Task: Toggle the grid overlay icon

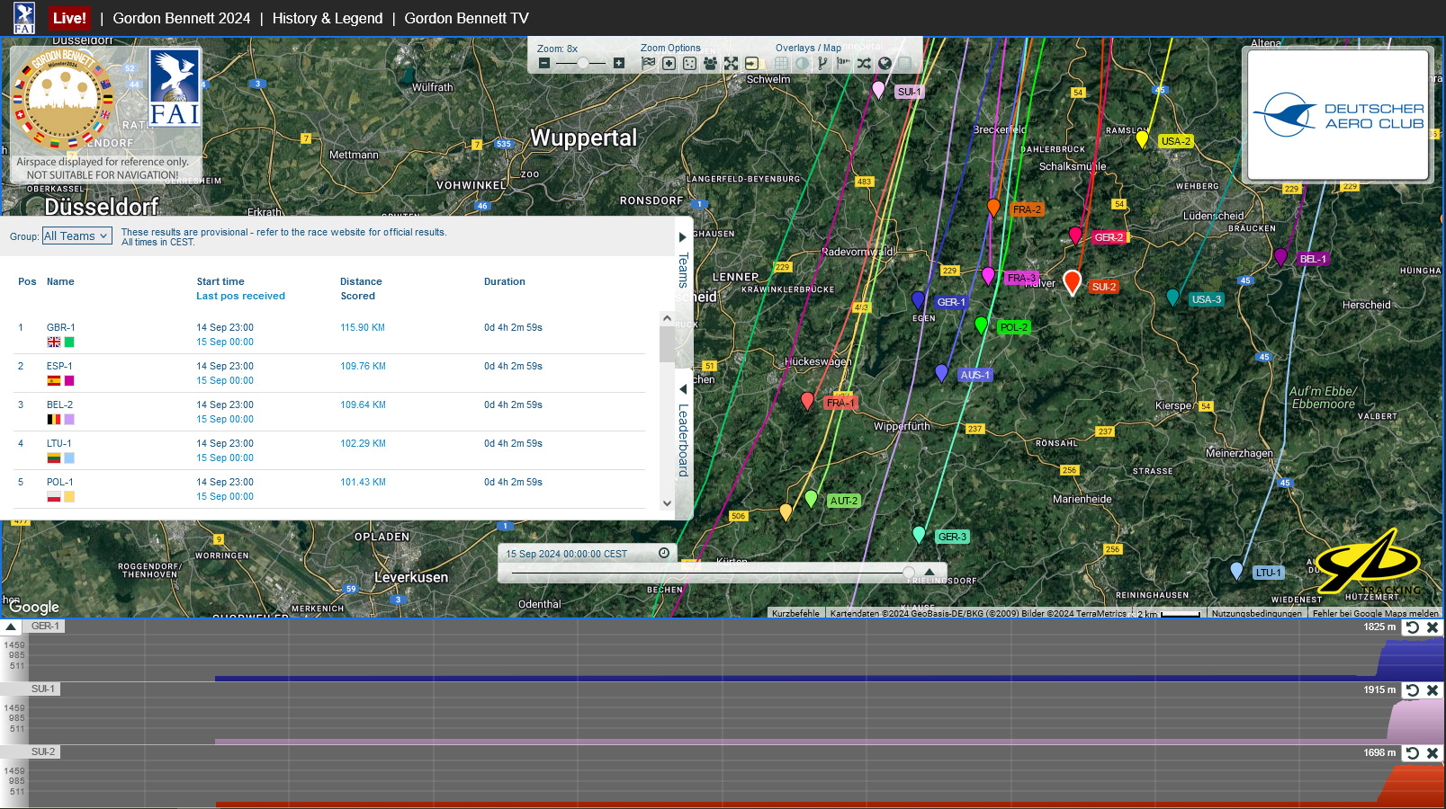Action: [781, 63]
